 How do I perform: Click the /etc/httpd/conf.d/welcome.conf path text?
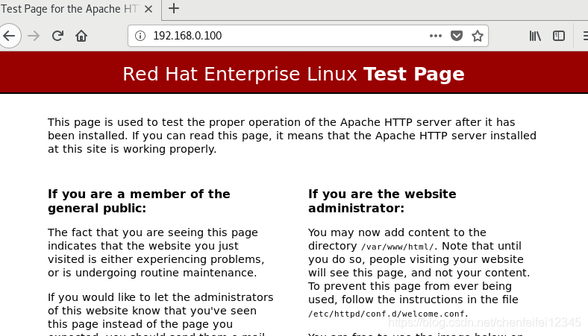pos(388,314)
